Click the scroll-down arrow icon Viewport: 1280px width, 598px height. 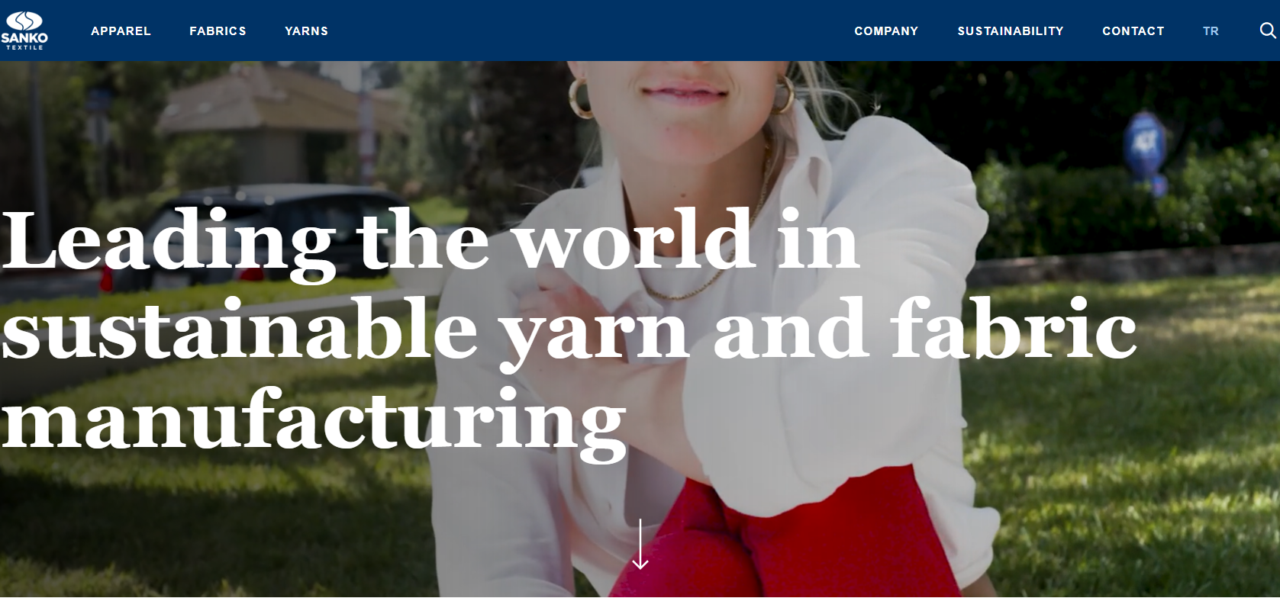click(x=640, y=544)
